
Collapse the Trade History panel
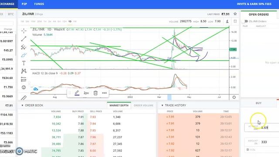tap(162, 106)
